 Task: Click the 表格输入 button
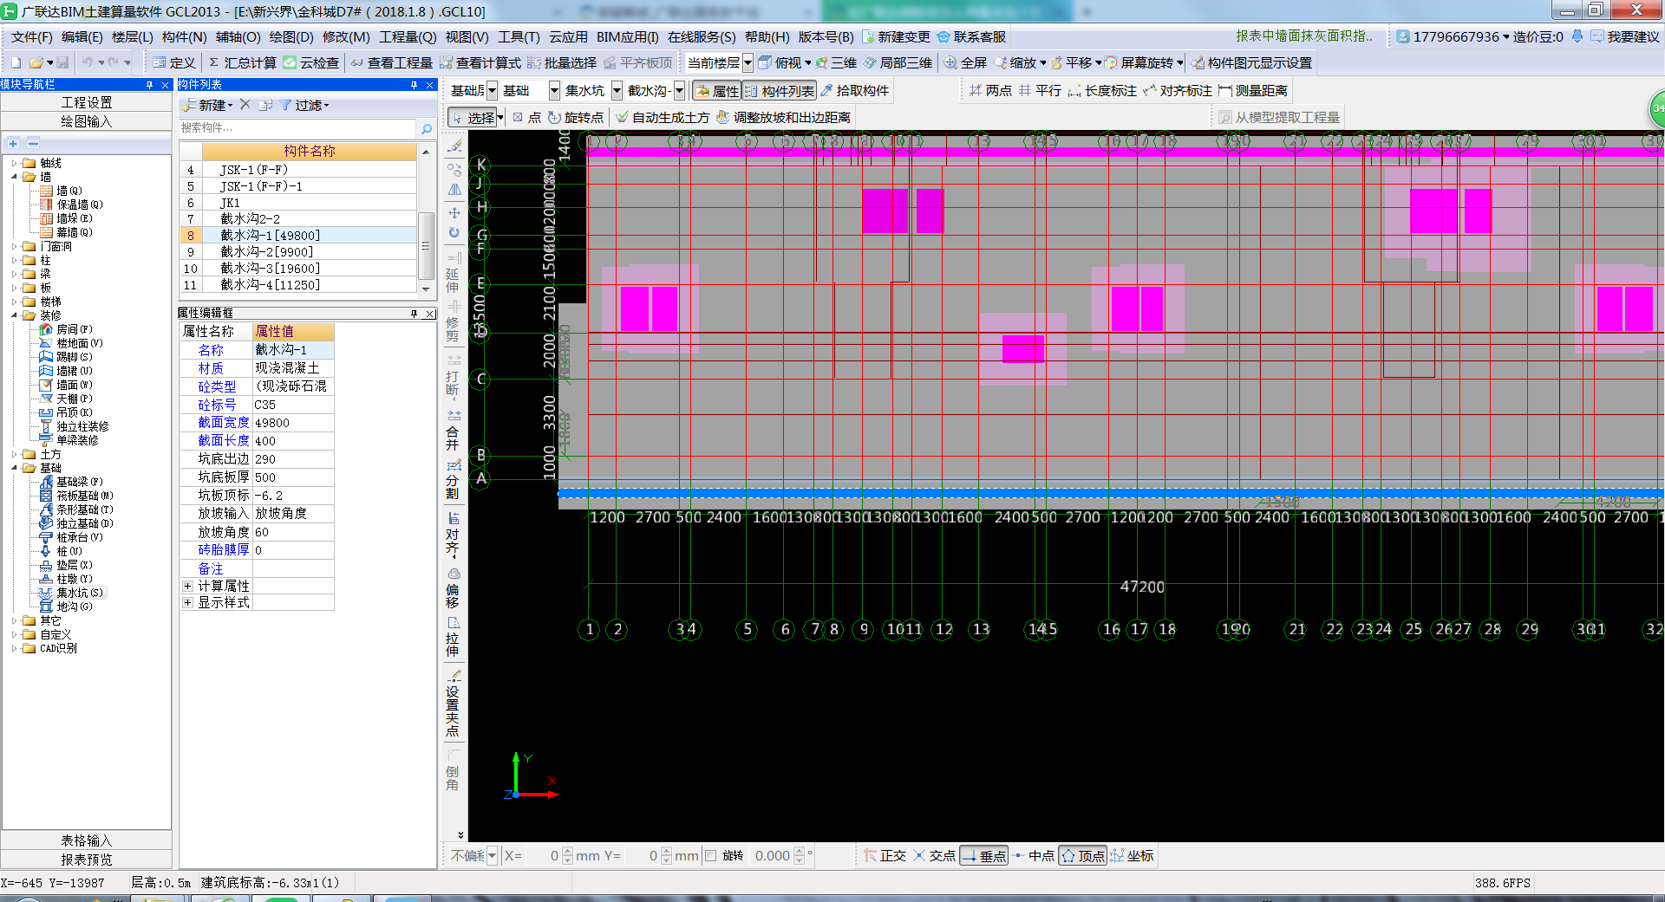[x=87, y=840]
